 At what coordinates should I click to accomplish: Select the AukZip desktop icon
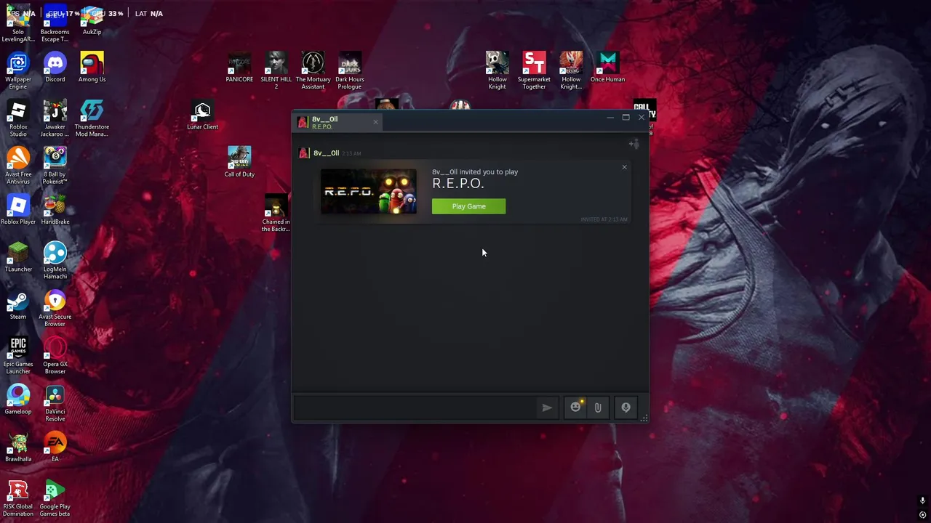click(x=92, y=20)
